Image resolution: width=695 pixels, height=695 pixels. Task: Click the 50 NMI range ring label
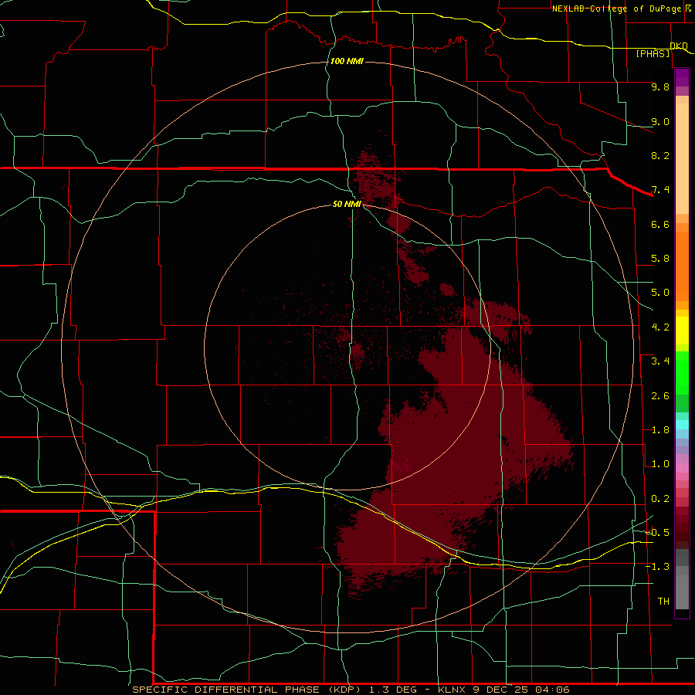[x=347, y=204]
